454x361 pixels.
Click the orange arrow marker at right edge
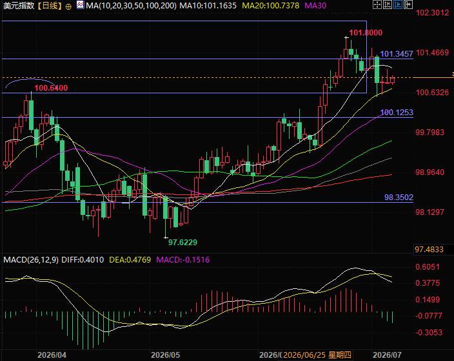point(453,75)
